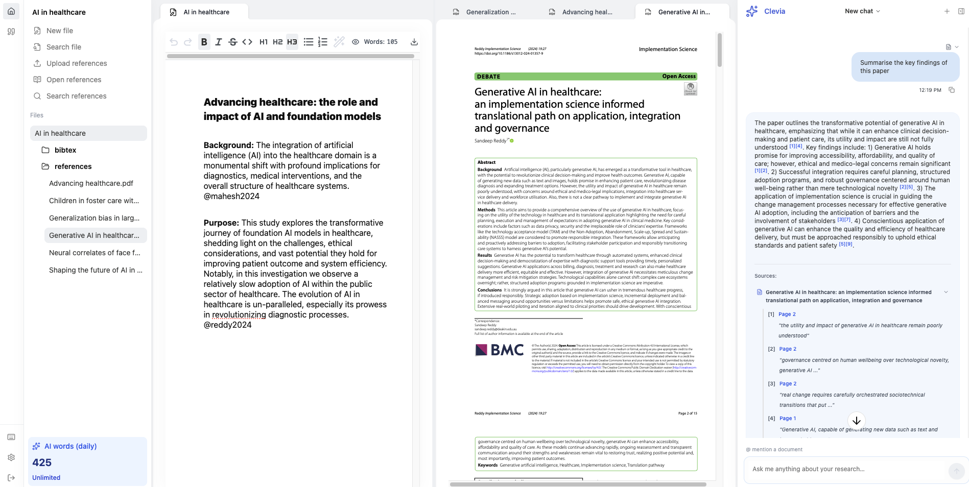Open Neural correlates of face file
This screenshot has height=487, width=969.
click(94, 253)
